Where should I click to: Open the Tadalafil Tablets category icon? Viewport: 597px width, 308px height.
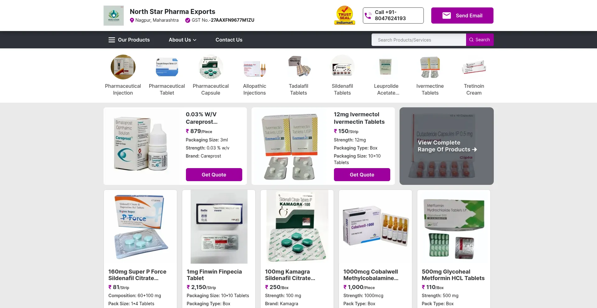click(x=298, y=67)
